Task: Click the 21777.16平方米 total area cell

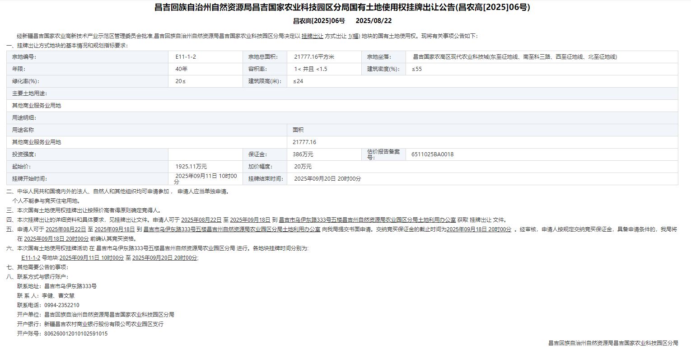Action: tap(314, 57)
